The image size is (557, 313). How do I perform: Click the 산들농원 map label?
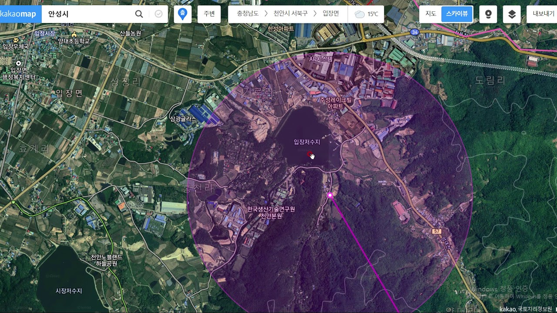[x=131, y=33]
